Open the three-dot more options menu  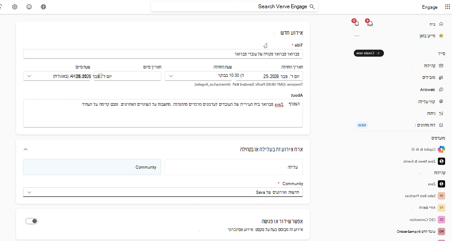(357, 36)
